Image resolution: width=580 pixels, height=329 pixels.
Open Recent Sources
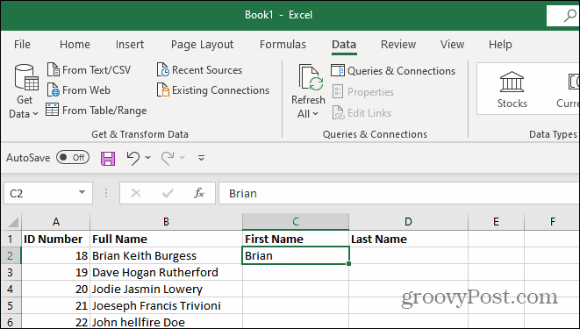tap(199, 70)
